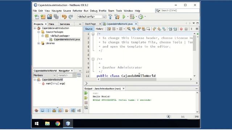
Task: Switch to the History view button
Action: pyautogui.click(x=99, y=29)
